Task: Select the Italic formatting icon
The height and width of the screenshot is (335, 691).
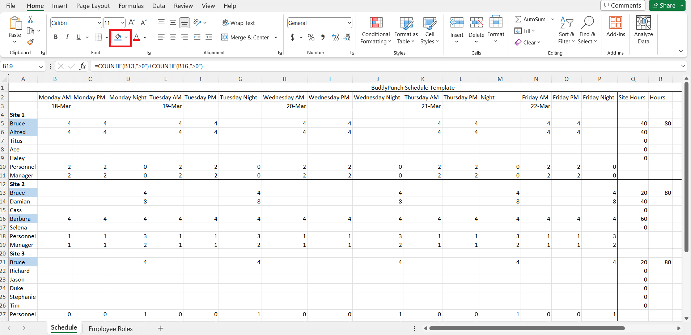Action: point(67,37)
